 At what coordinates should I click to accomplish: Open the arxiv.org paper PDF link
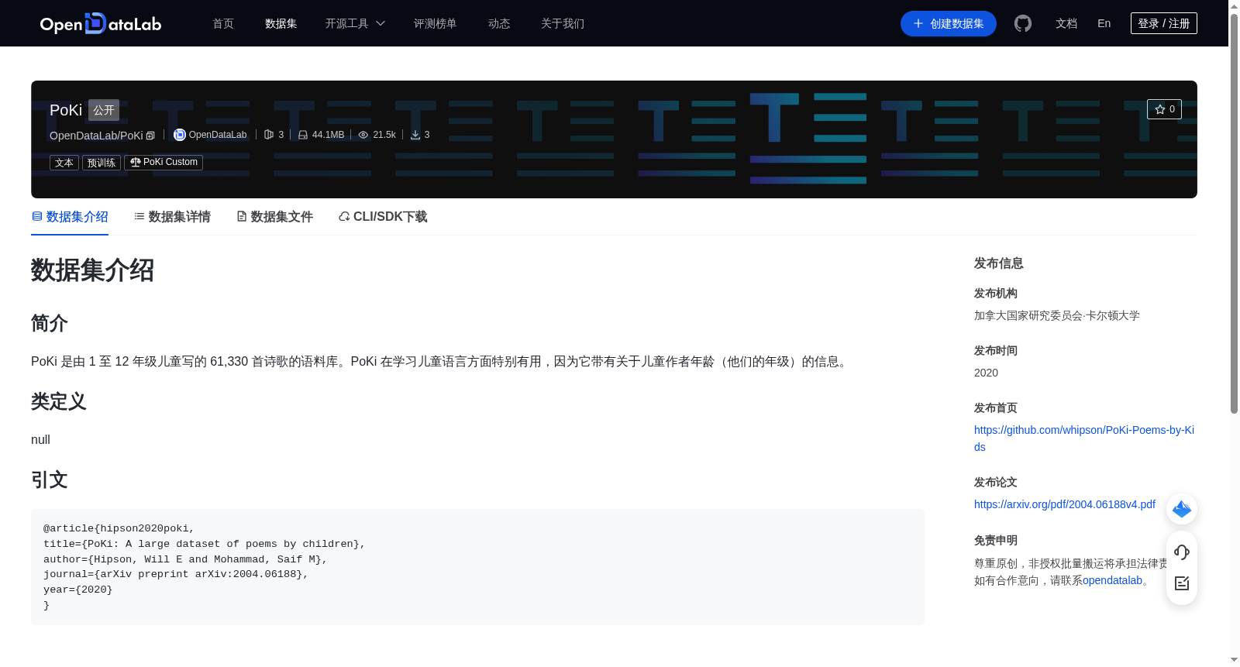point(1065,504)
